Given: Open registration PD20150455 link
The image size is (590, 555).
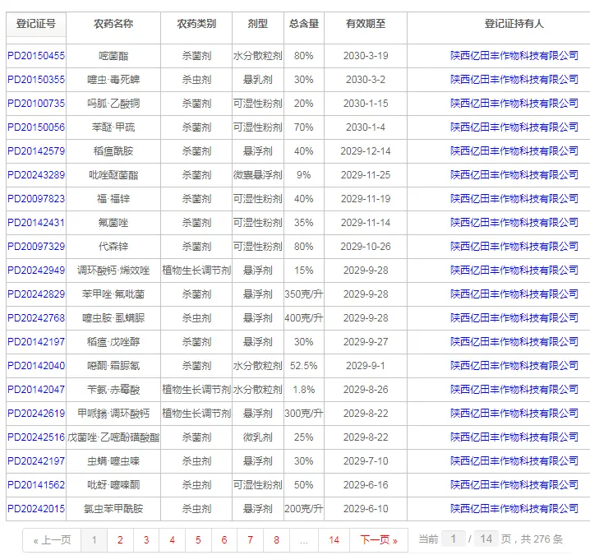Looking at the screenshot, I should (x=36, y=56).
